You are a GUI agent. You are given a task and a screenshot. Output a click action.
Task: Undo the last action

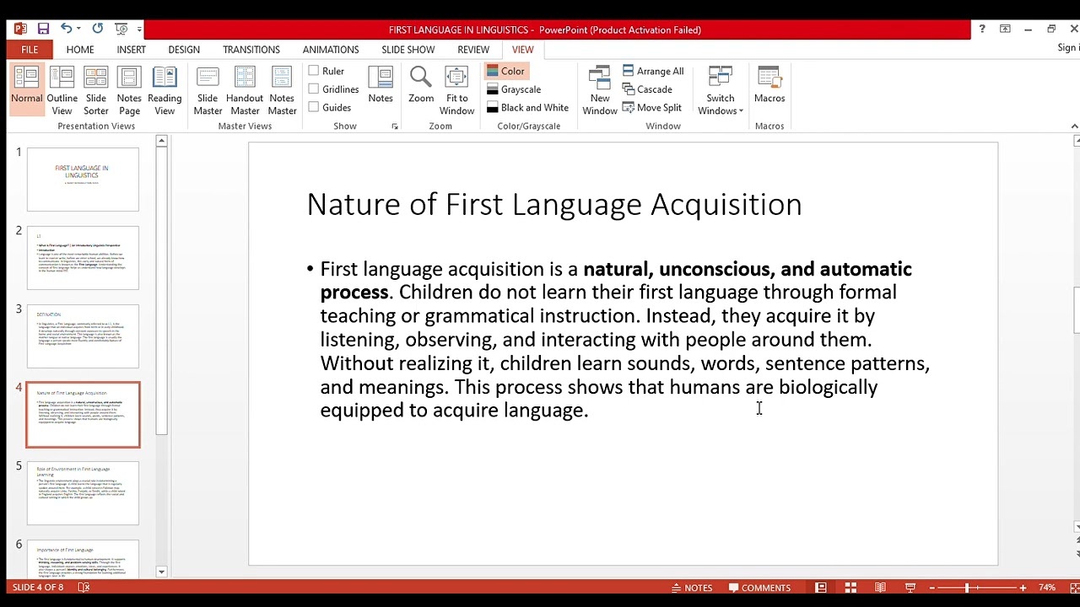[66, 30]
